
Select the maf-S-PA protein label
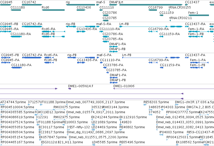[104, 55]
